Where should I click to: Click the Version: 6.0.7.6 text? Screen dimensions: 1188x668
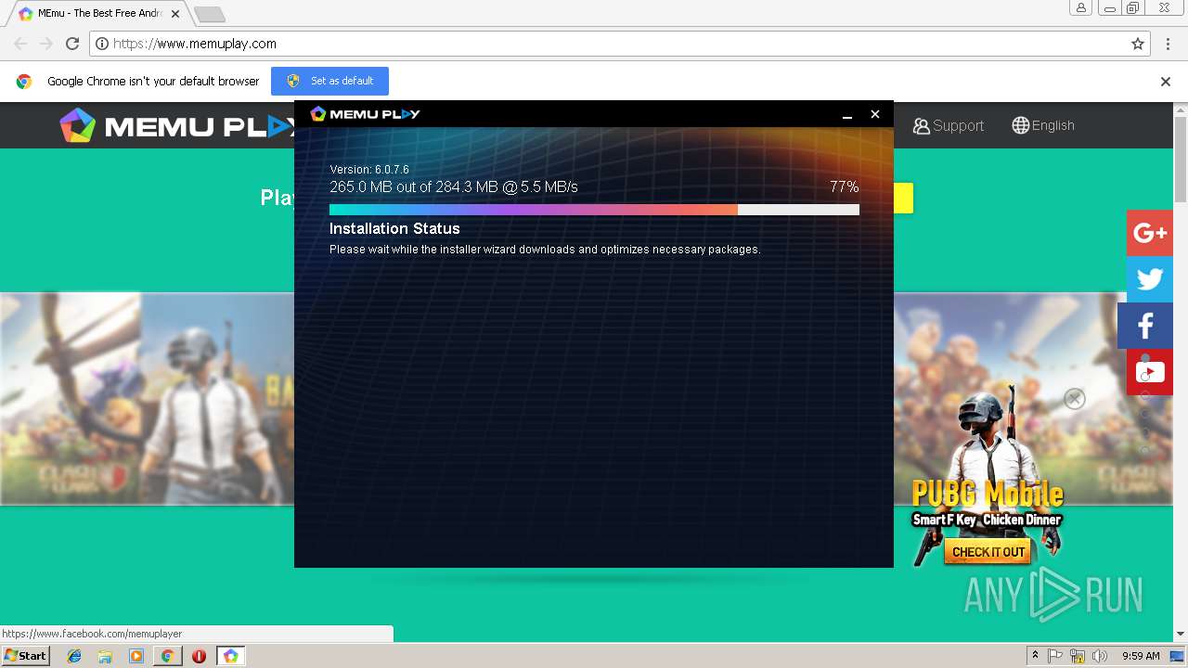click(x=369, y=170)
